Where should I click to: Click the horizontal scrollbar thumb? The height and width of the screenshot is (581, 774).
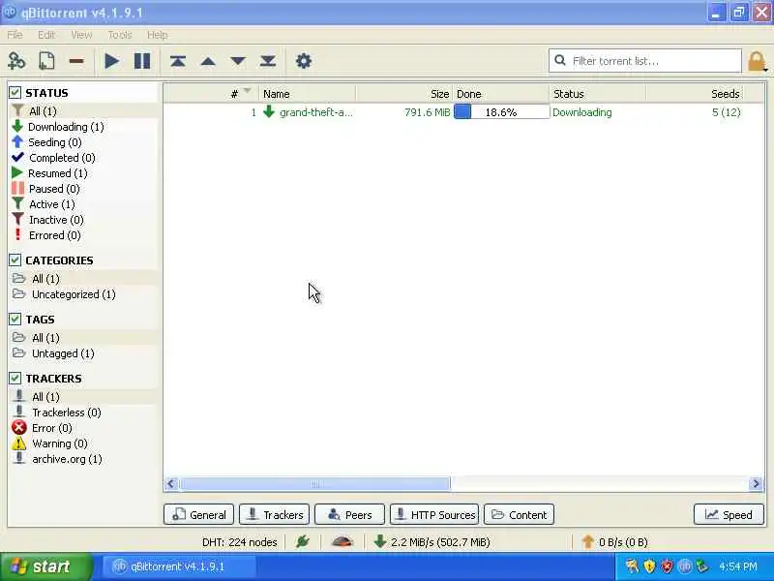pos(315,483)
